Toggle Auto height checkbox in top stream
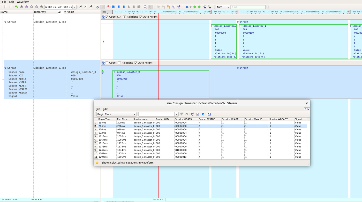 click(x=141, y=17)
